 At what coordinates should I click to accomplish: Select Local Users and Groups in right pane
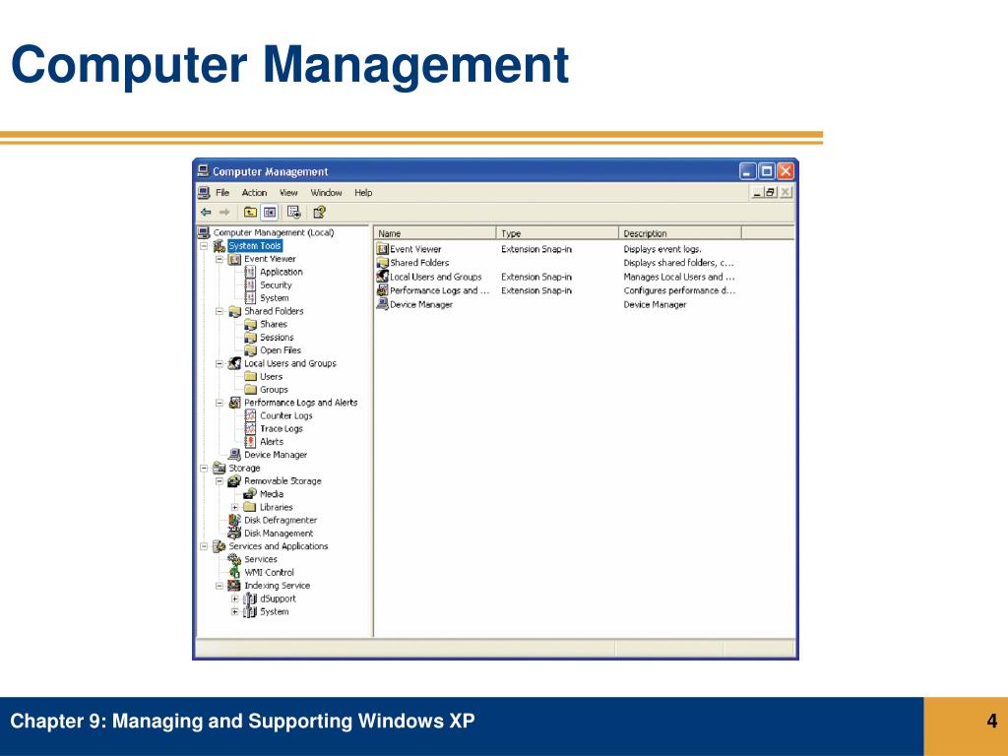coord(436,277)
